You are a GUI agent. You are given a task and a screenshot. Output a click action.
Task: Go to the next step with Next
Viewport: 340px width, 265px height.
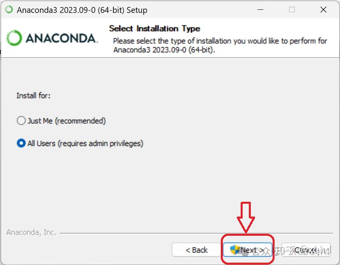247,250
